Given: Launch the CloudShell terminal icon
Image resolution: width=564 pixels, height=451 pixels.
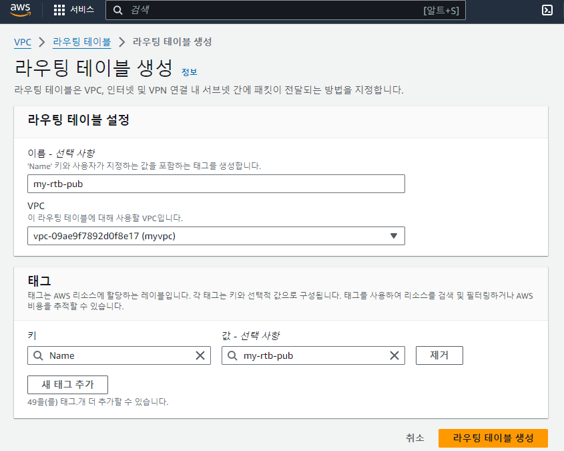Looking at the screenshot, I should pyautogui.click(x=547, y=10).
